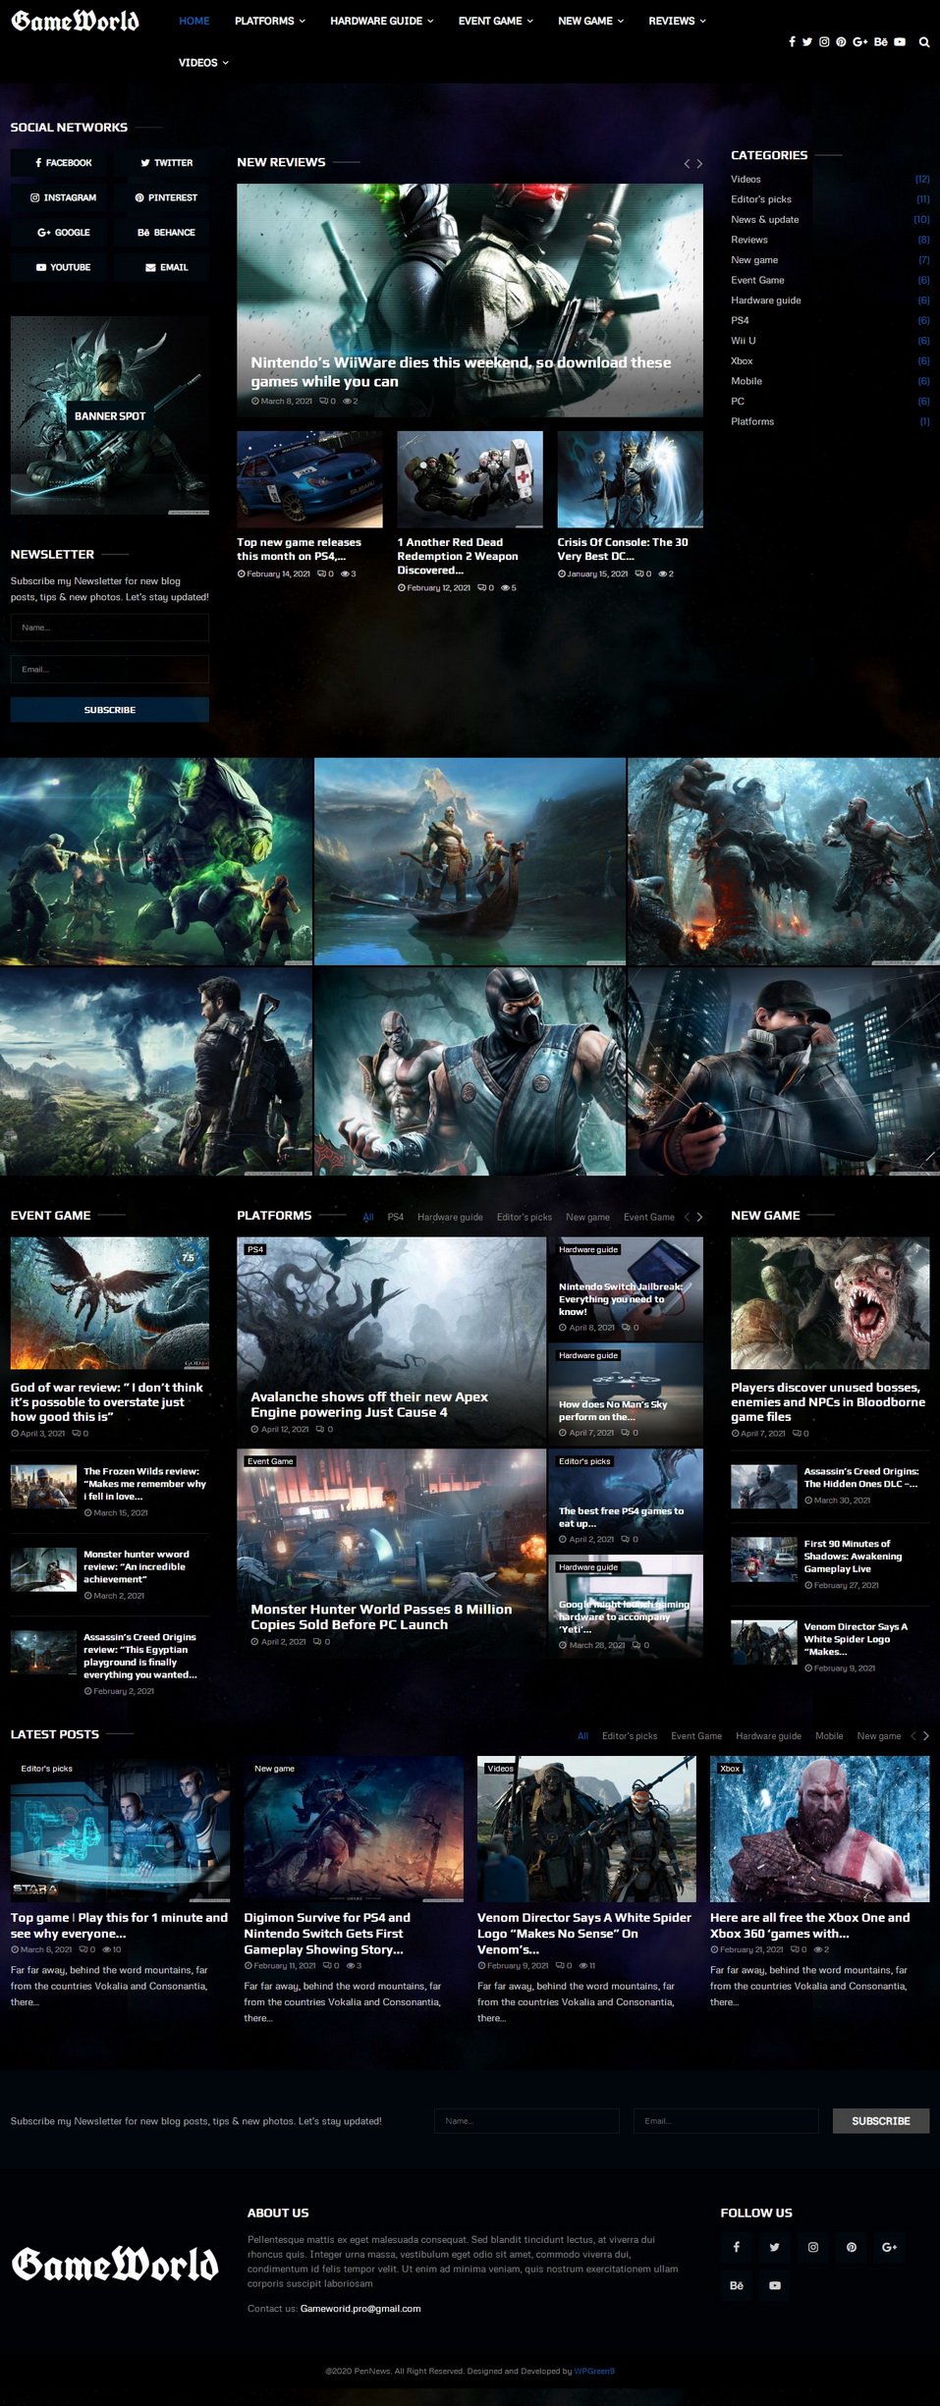
Task: Switch to Mobile tab in Latest Posts
Action: [828, 1736]
